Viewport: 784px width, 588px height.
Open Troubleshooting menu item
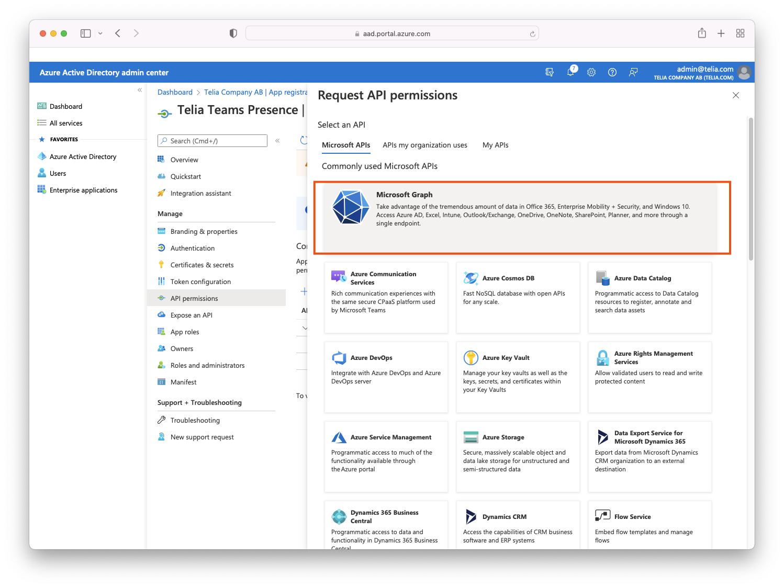point(195,420)
